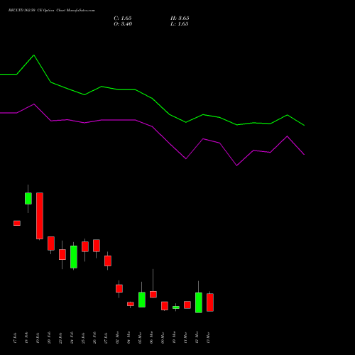
Task: Select the red candle for 09 Mar
Action: point(165,306)
